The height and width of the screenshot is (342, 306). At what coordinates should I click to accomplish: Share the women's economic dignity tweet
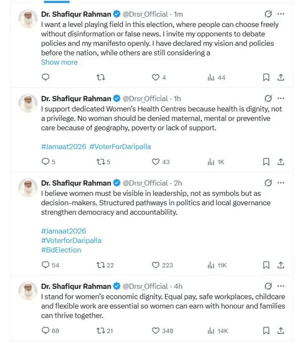point(281,331)
